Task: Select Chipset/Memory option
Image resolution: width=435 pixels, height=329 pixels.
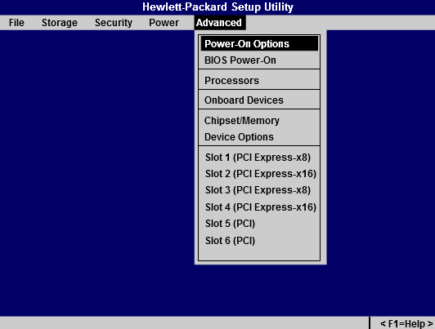Action: tap(259, 121)
